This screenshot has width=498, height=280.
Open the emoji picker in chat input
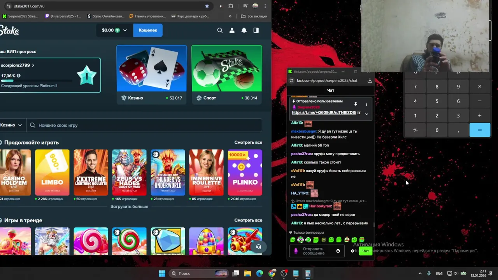338,251
